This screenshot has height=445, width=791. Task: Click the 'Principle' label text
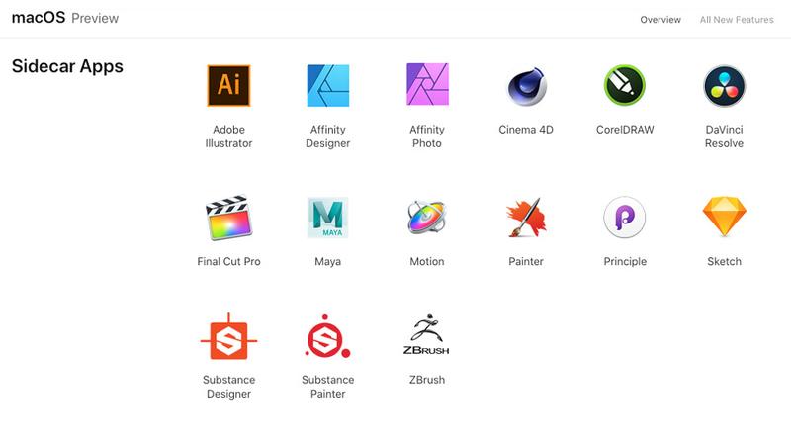point(625,262)
